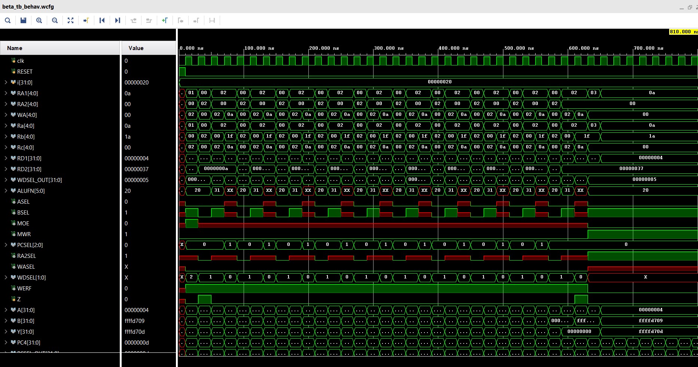
Task: Expand the WDSEL_OUT[31:0] bus
Action: [x=6, y=180]
